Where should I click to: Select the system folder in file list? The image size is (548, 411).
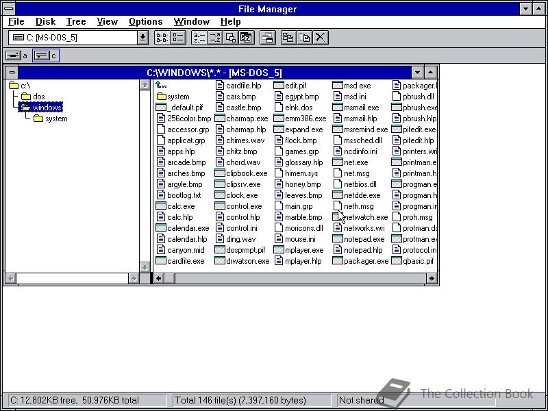coord(173,97)
